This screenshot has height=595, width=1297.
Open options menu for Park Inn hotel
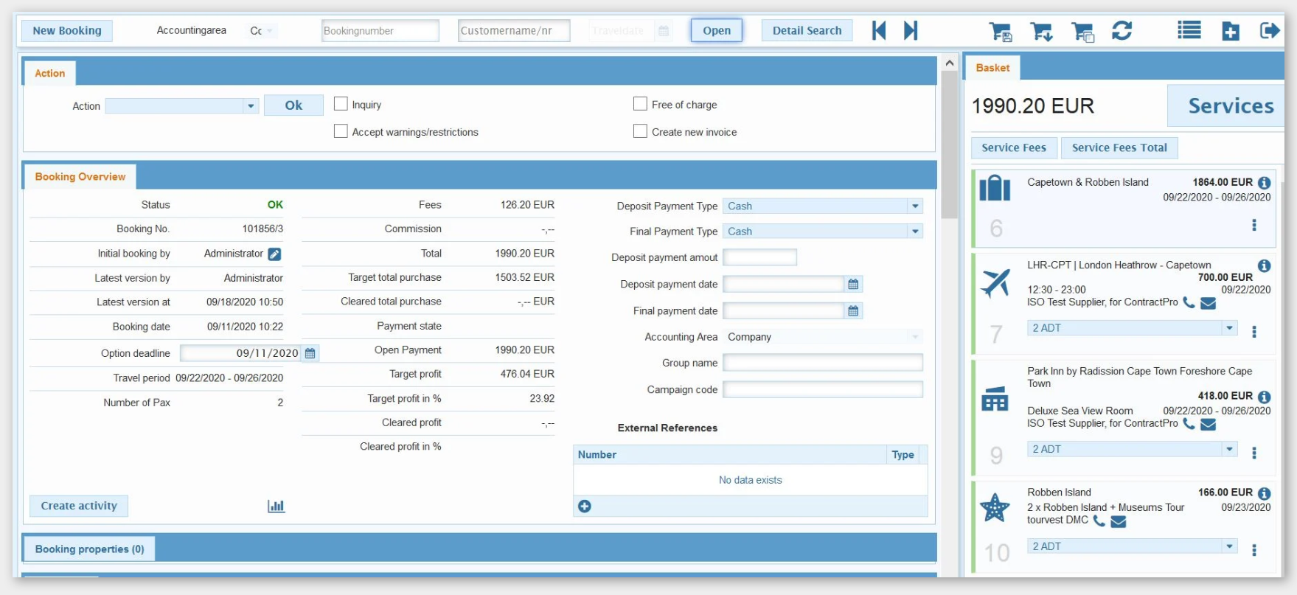click(x=1253, y=453)
